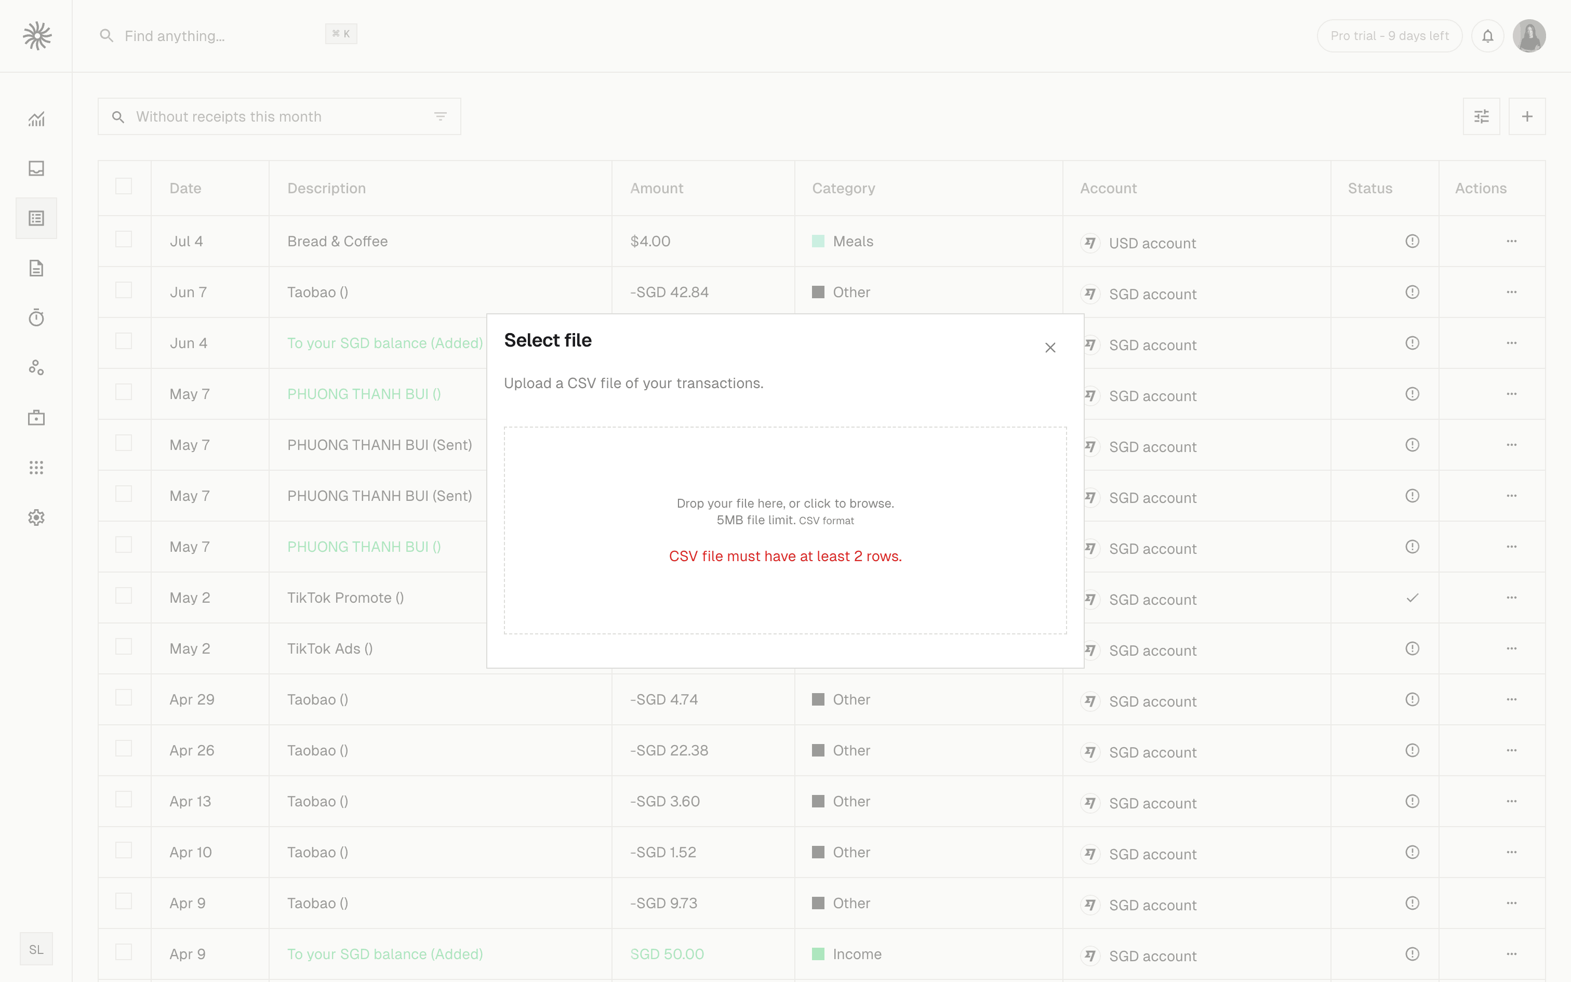Open filter options in transactions search box
This screenshot has width=1571, height=982.
(x=440, y=116)
